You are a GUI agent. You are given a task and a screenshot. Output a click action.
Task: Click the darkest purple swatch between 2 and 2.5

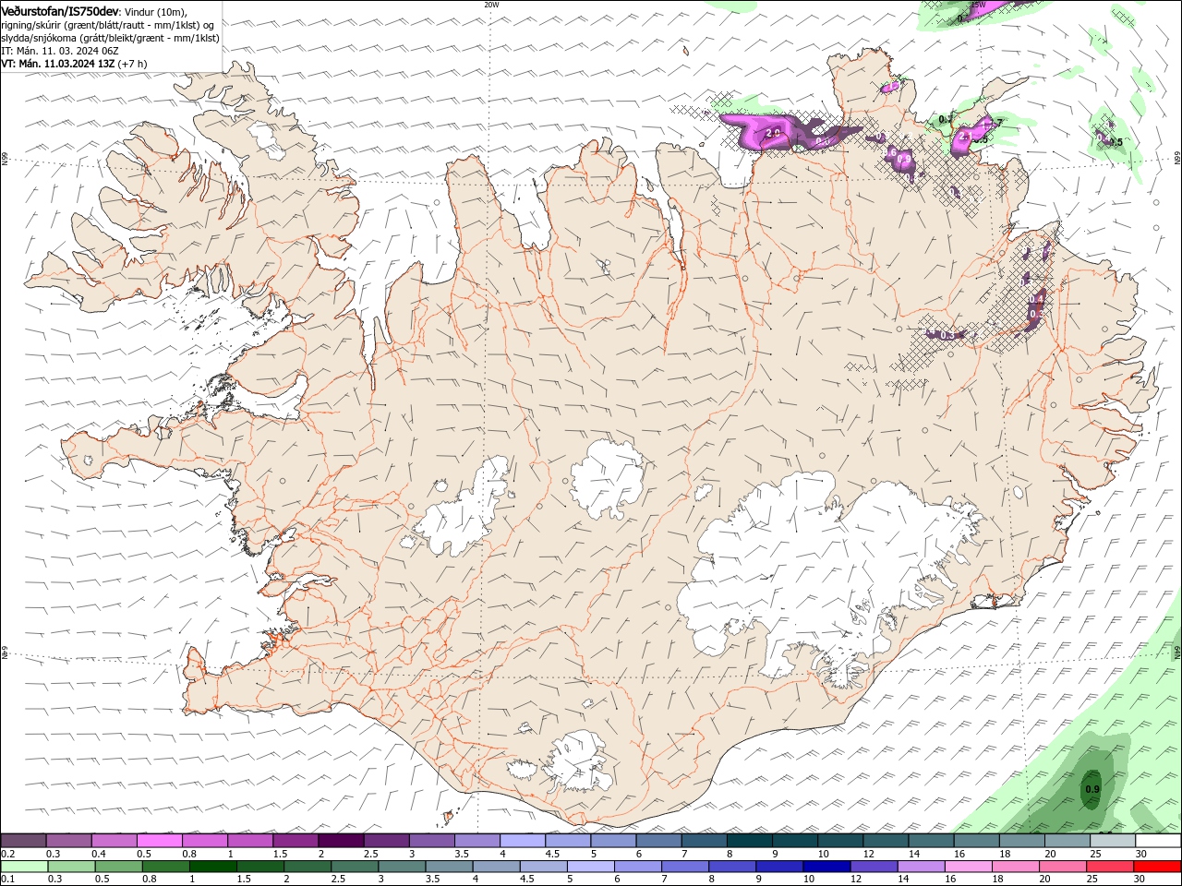[341, 841]
